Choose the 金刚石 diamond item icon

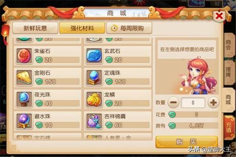24,78
